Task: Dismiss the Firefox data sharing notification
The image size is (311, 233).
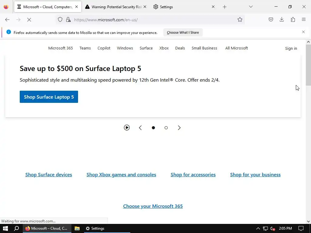Action: (x=303, y=32)
